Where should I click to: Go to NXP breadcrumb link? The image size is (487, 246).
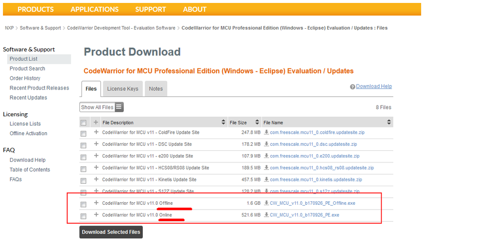[9, 28]
